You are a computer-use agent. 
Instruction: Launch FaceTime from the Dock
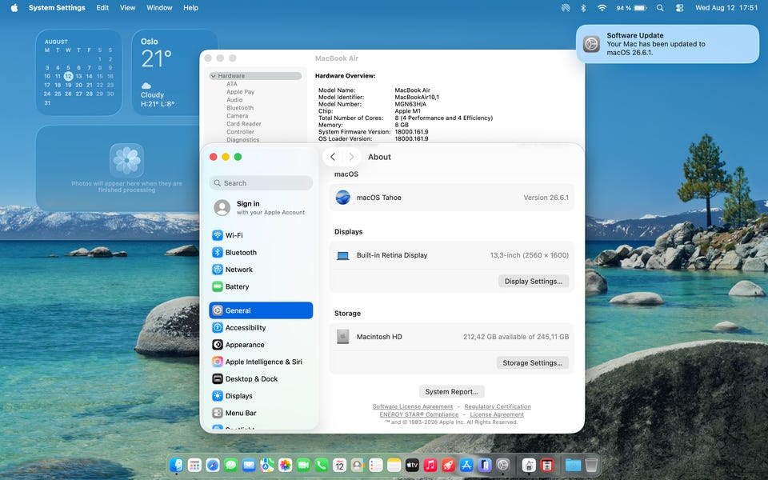(303, 465)
